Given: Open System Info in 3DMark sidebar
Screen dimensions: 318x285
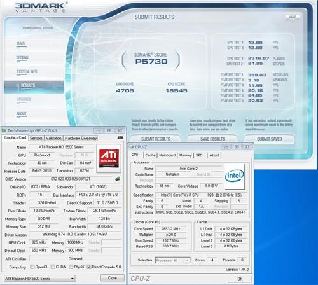Looking at the screenshot, I should pyautogui.click(x=27, y=71).
